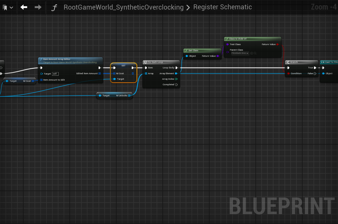Expand the breadcrumb chevron before Register Schematic
Image resolution: width=338 pixels, height=224 pixels.
(188, 8)
